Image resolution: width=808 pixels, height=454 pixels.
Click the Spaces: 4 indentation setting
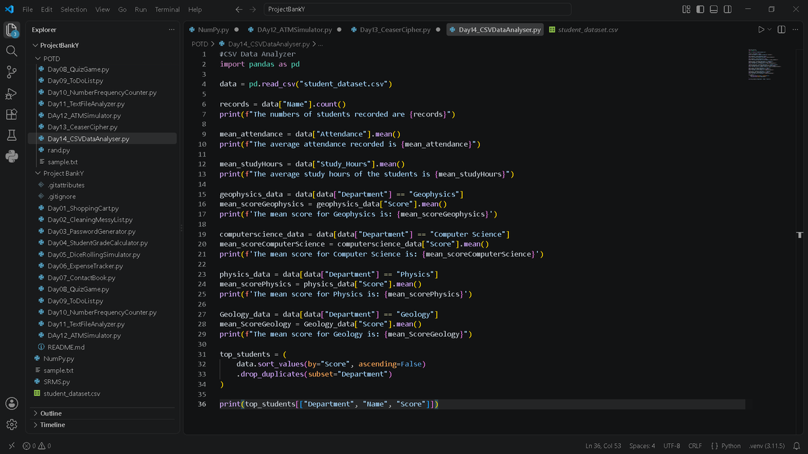(x=642, y=446)
